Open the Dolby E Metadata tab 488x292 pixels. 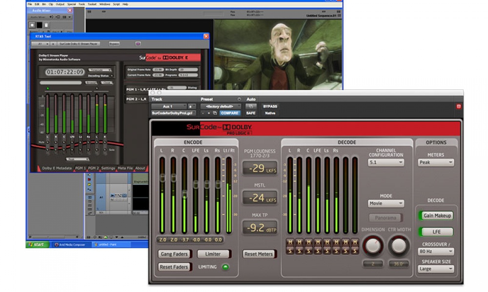click(57, 168)
